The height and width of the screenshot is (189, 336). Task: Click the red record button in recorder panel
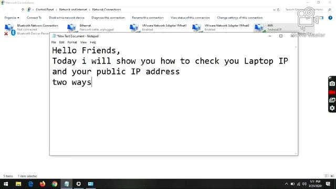pyautogui.click(x=332, y=92)
